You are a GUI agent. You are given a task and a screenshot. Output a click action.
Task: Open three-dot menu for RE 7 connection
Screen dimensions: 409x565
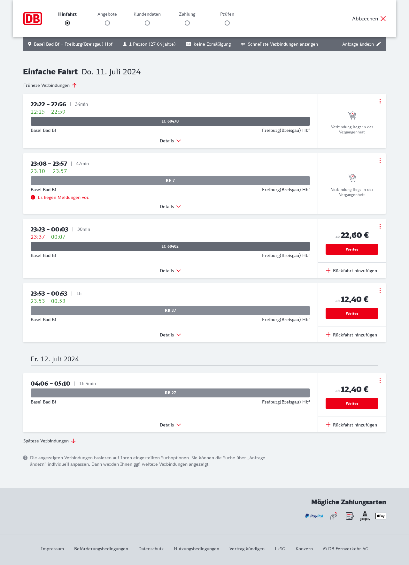(x=380, y=161)
